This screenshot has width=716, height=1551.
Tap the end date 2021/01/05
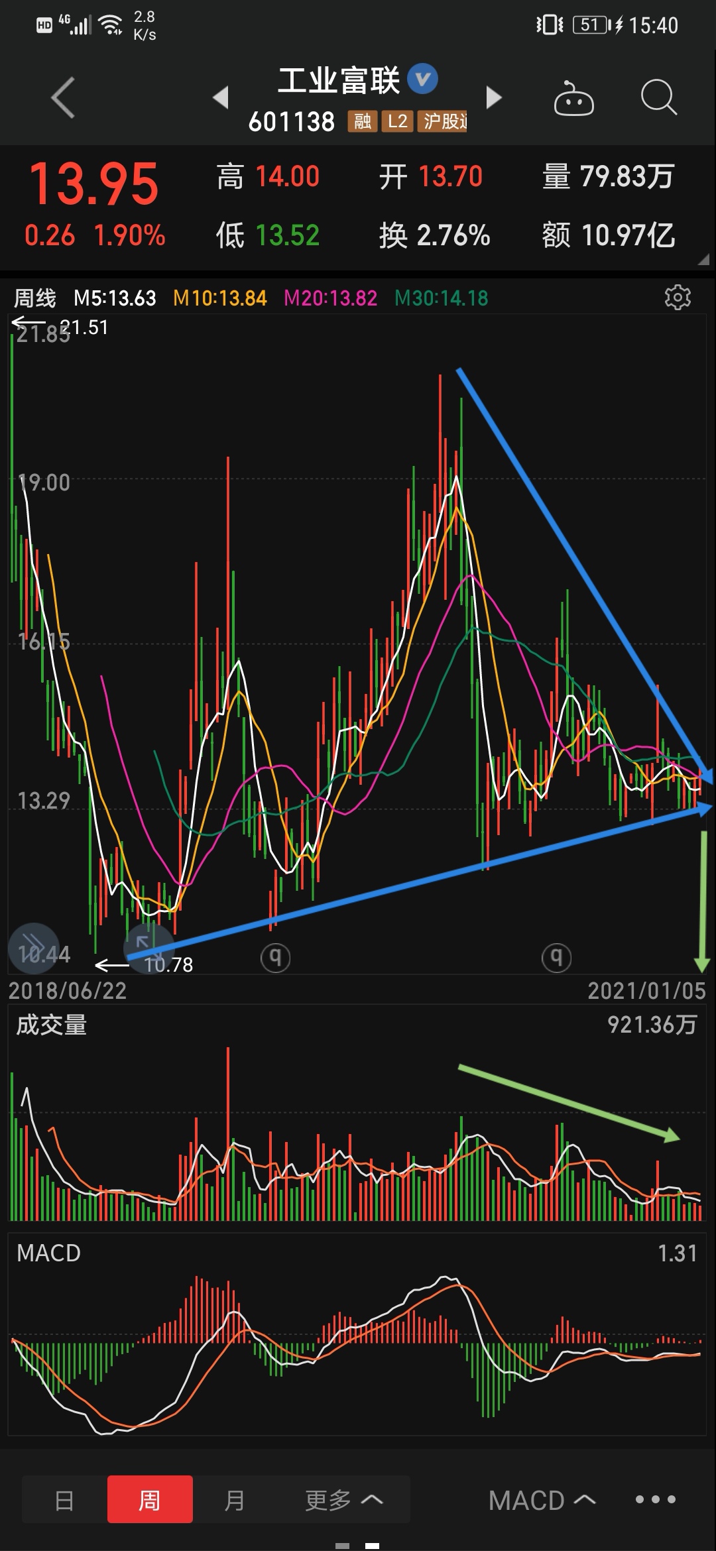tap(647, 991)
